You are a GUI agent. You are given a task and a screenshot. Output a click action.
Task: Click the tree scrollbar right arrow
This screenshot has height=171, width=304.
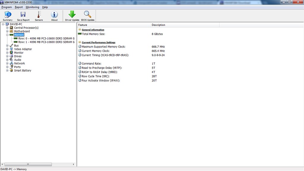point(74,164)
